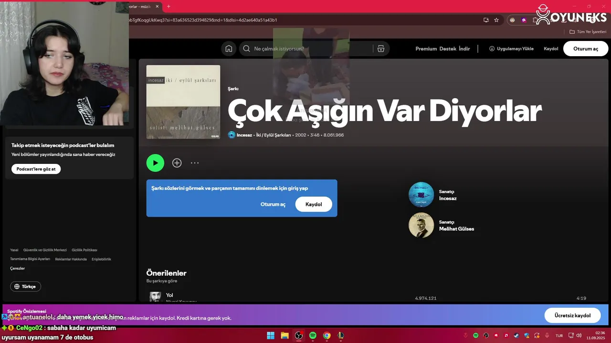Screen dimensions: 611x343
Task: Open the Türkçe language selector
Action: [x=25, y=286]
